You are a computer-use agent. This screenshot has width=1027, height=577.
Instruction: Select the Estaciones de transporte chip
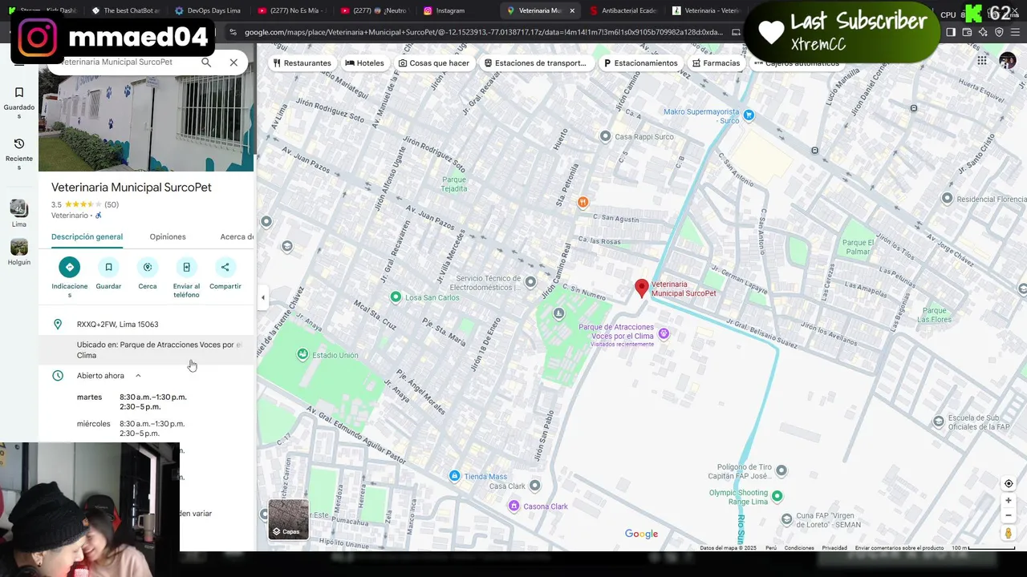coord(535,63)
